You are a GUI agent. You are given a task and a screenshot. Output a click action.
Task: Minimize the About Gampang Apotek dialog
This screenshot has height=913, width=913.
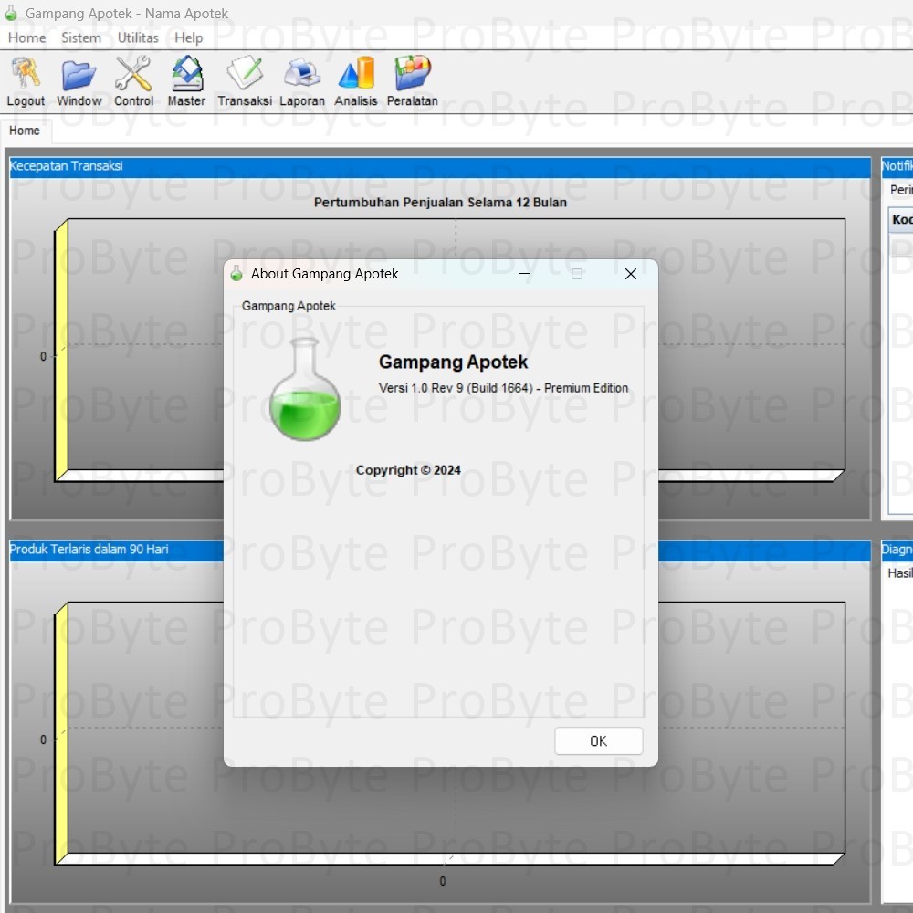click(524, 274)
